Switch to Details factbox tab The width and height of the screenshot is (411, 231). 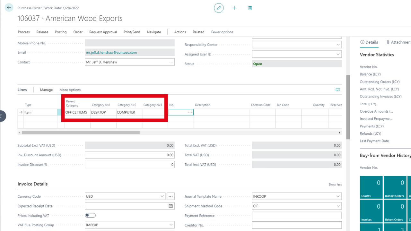(369, 42)
